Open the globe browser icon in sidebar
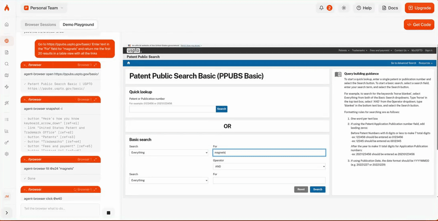 [x=6, y=41]
